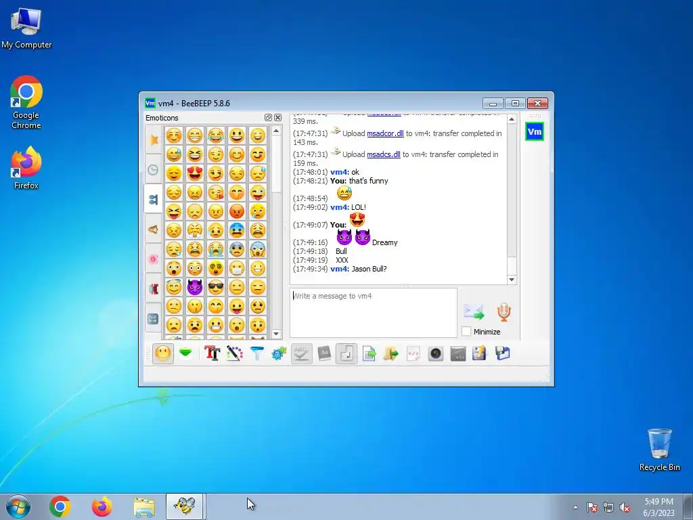Insert the dizzy spiral-eyes emoticon
This screenshot has height=520, width=693.
pyautogui.click(x=216, y=268)
